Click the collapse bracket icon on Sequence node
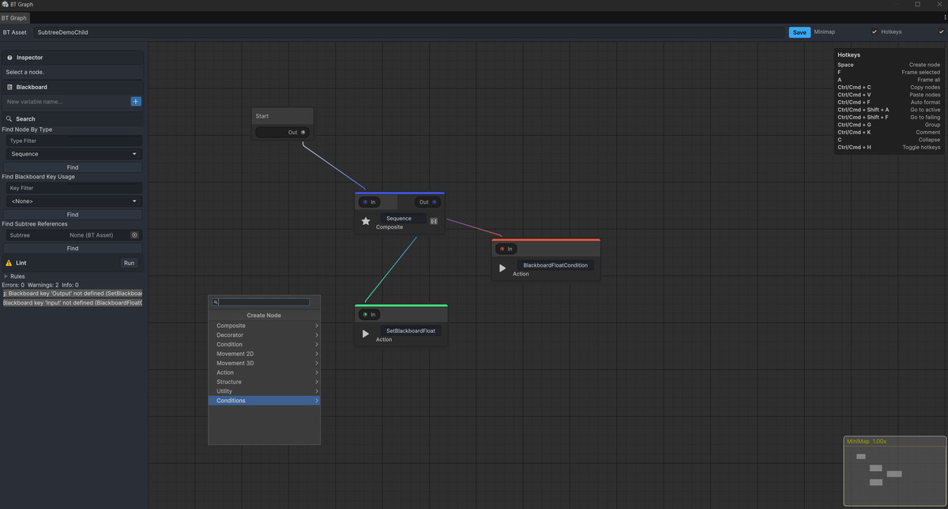The width and height of the screenshot is (948, 509). (x=434, y=221)
